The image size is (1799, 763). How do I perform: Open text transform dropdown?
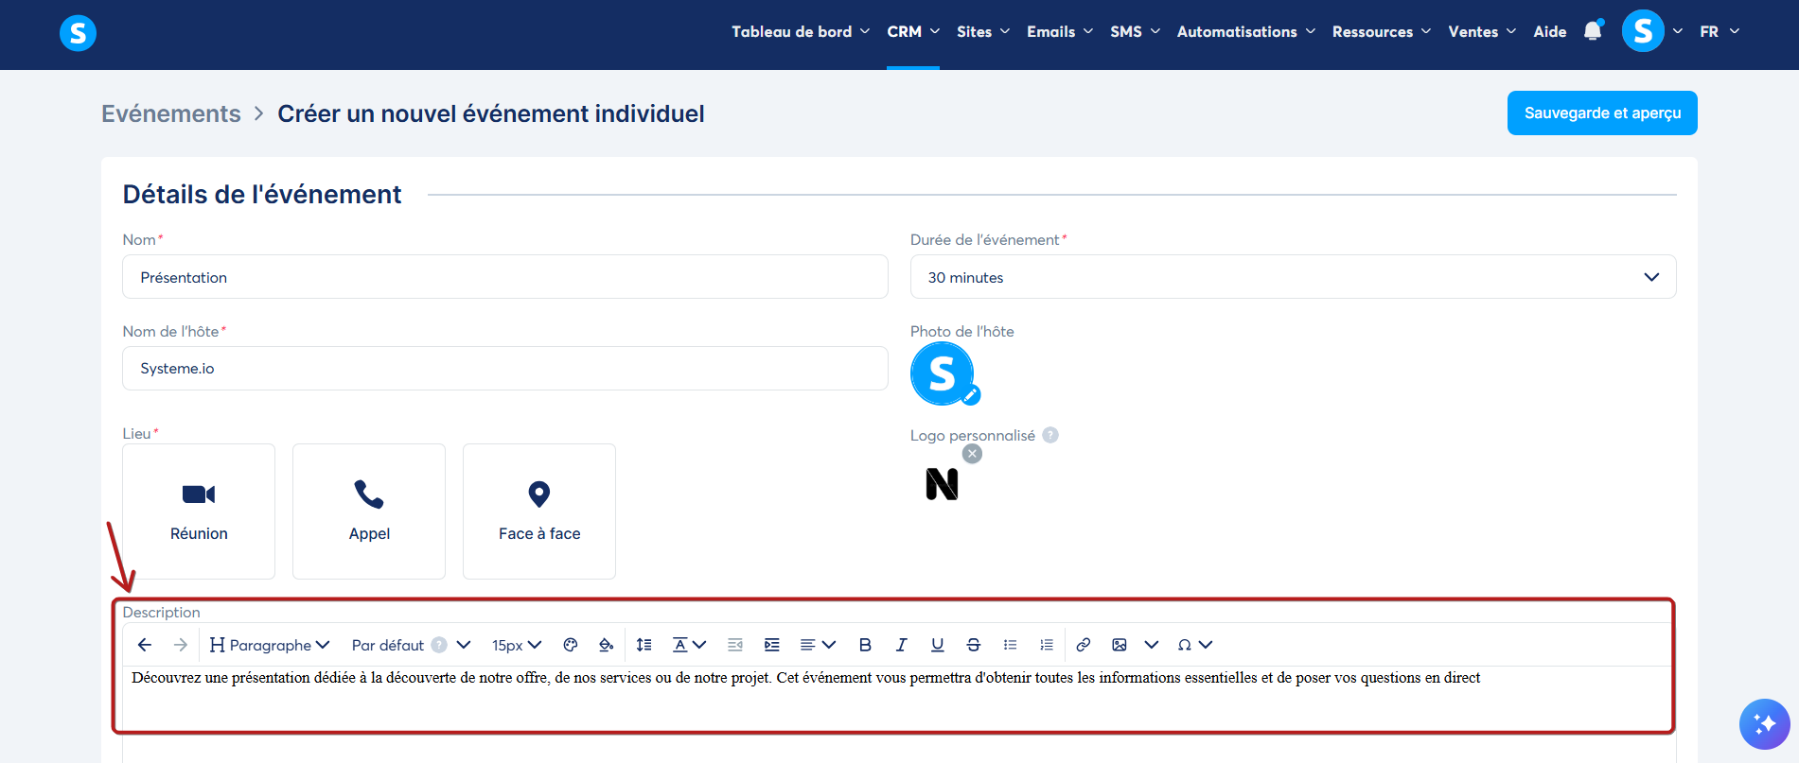tap(689, 645)
